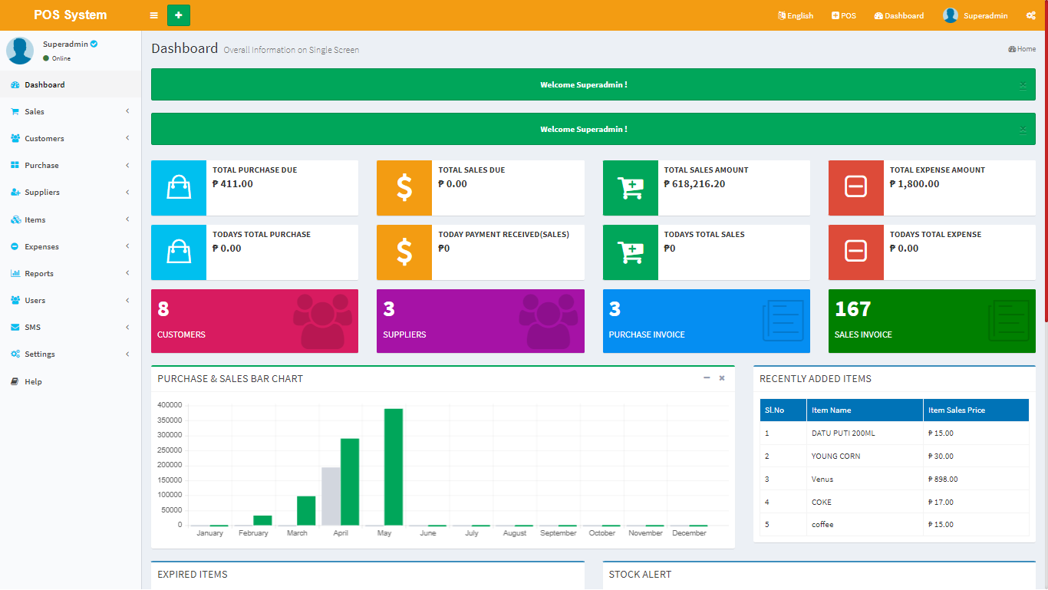Expand the Suppliers submenu chevron
Image resolution: width=1048 pixels, height=590 pixels.
(127, 192)
